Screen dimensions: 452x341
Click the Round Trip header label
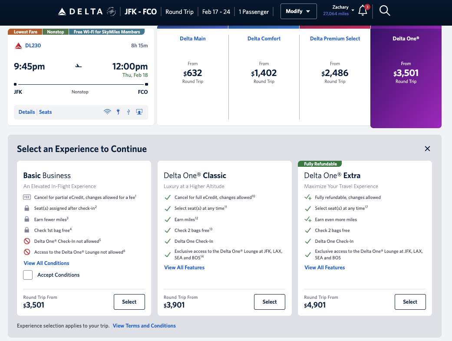pos(179,12)
